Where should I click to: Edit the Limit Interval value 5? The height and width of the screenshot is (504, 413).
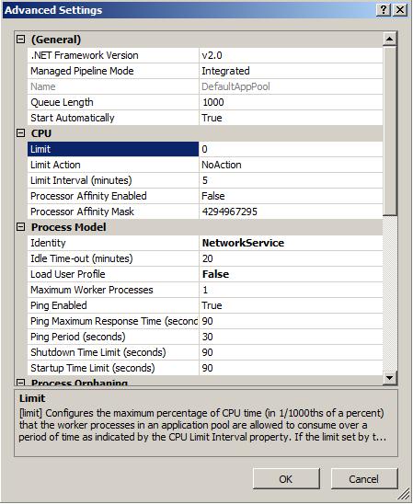point(291,180)
